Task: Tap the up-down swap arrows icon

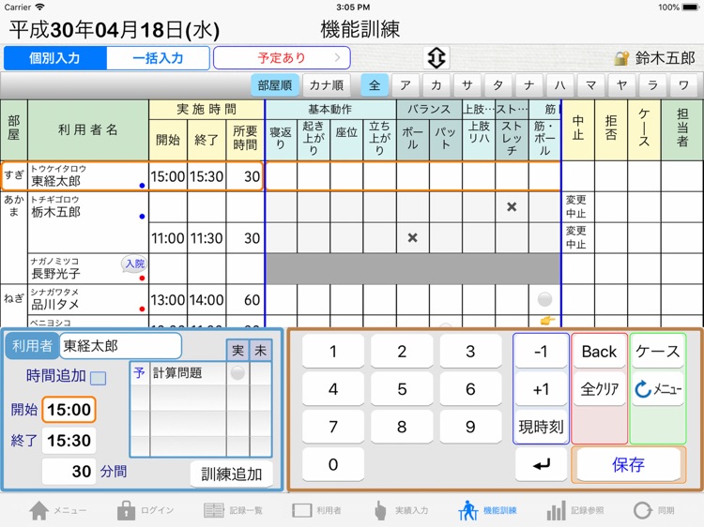Action: pyautogui.click(x=436, y=57)
